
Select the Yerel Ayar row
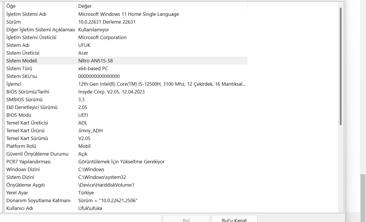(126, 193)
